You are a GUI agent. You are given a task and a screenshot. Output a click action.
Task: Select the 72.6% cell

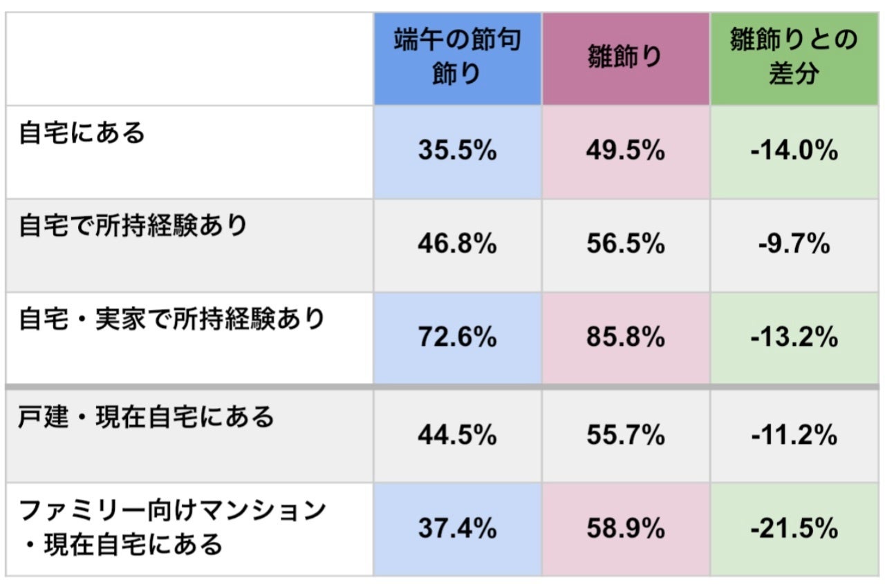click(457, 338)
